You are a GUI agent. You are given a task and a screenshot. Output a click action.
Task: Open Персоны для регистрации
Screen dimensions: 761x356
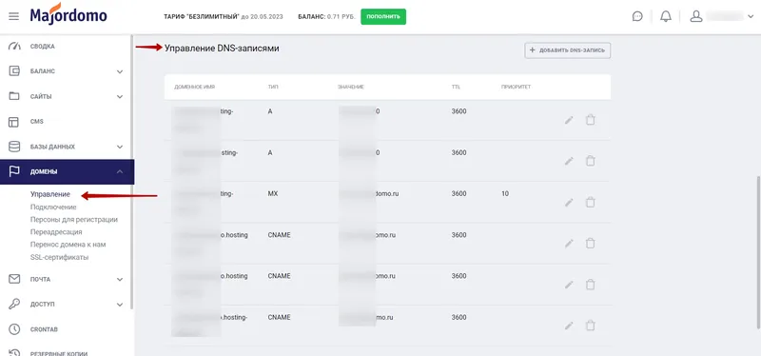click(74, 220)
